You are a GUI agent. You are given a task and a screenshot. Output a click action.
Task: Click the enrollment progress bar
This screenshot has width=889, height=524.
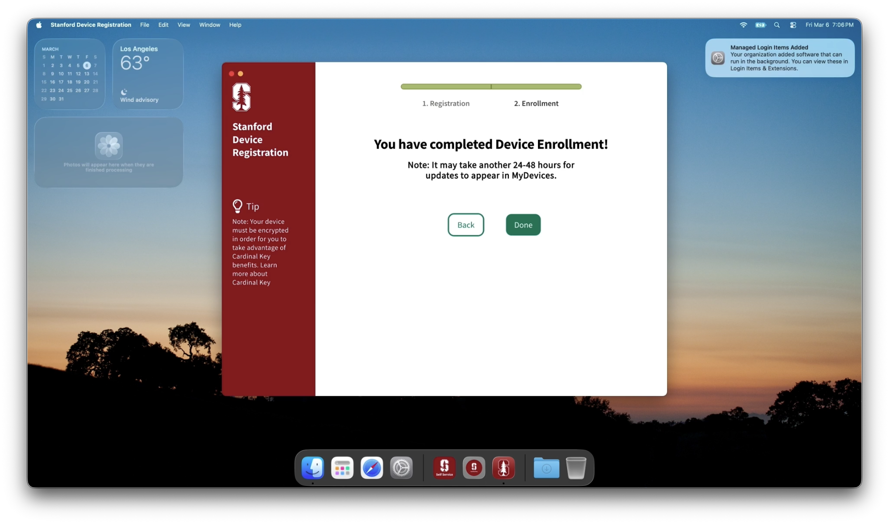(x=490, y=86)
